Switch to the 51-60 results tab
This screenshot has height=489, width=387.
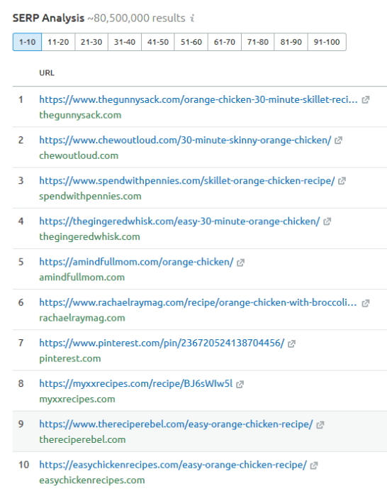click(x=191, y=42)
